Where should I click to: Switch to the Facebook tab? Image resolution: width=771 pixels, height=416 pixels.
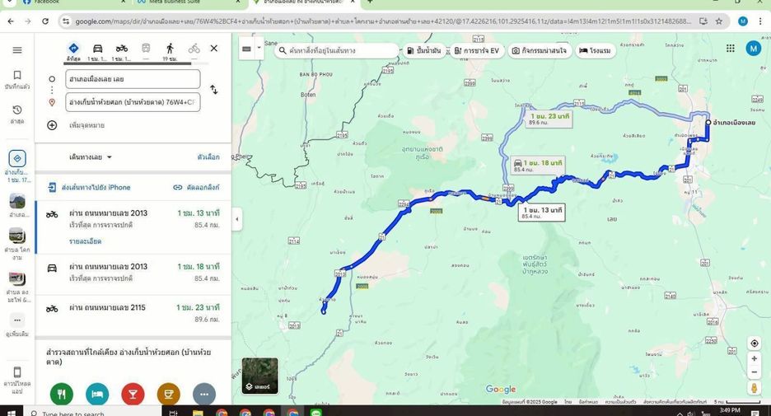(74, 2)
